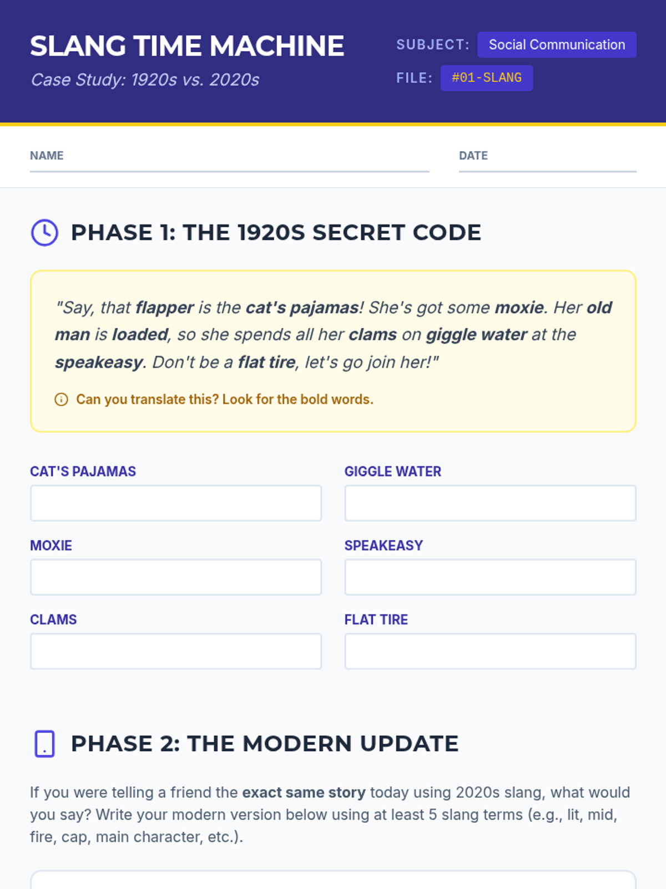Viewport: 666px width, 889px height.
Task: Focus the Name input line
Action: [229, 162]
